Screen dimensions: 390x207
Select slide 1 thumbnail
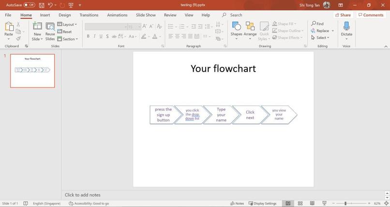coord(32,71)
